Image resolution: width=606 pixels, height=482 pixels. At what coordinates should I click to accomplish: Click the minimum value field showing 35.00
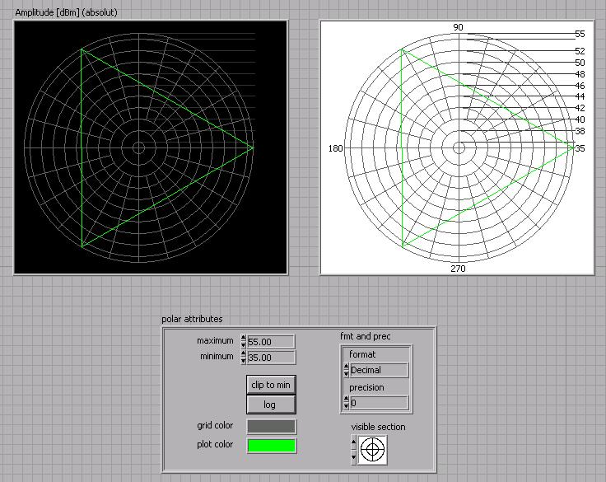tap(271, 358)
